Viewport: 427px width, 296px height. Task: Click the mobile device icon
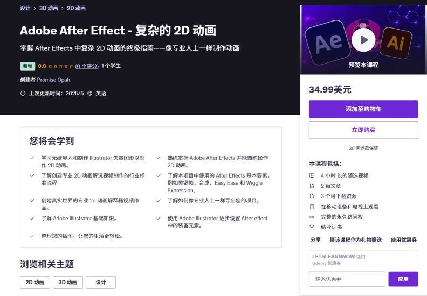coord(312,207)
